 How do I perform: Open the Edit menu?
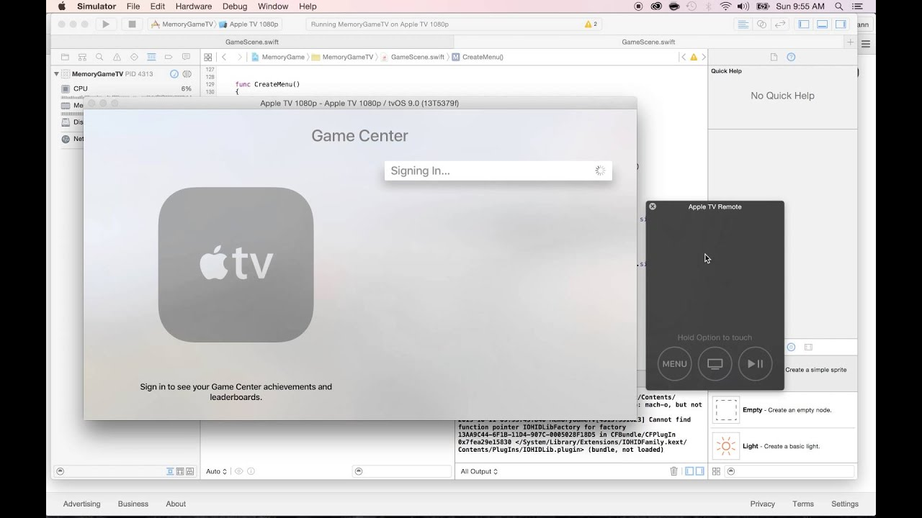click(158, 6)
